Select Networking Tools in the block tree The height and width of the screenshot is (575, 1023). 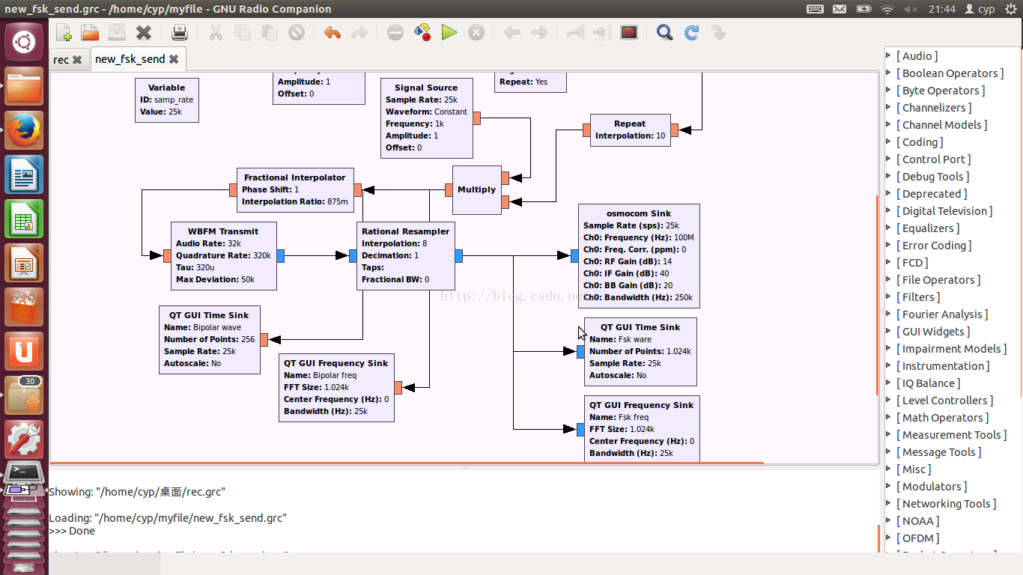(x=947, y=504)
